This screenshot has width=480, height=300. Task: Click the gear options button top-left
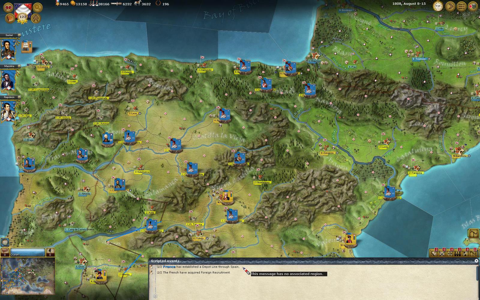pos(37,7)
